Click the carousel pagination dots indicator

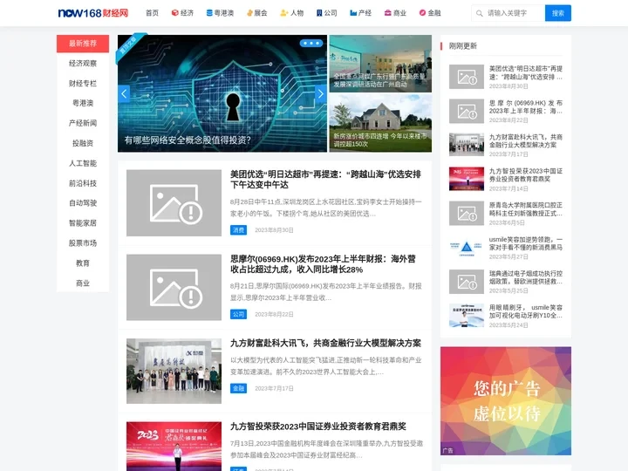click(x=311, y=43)
